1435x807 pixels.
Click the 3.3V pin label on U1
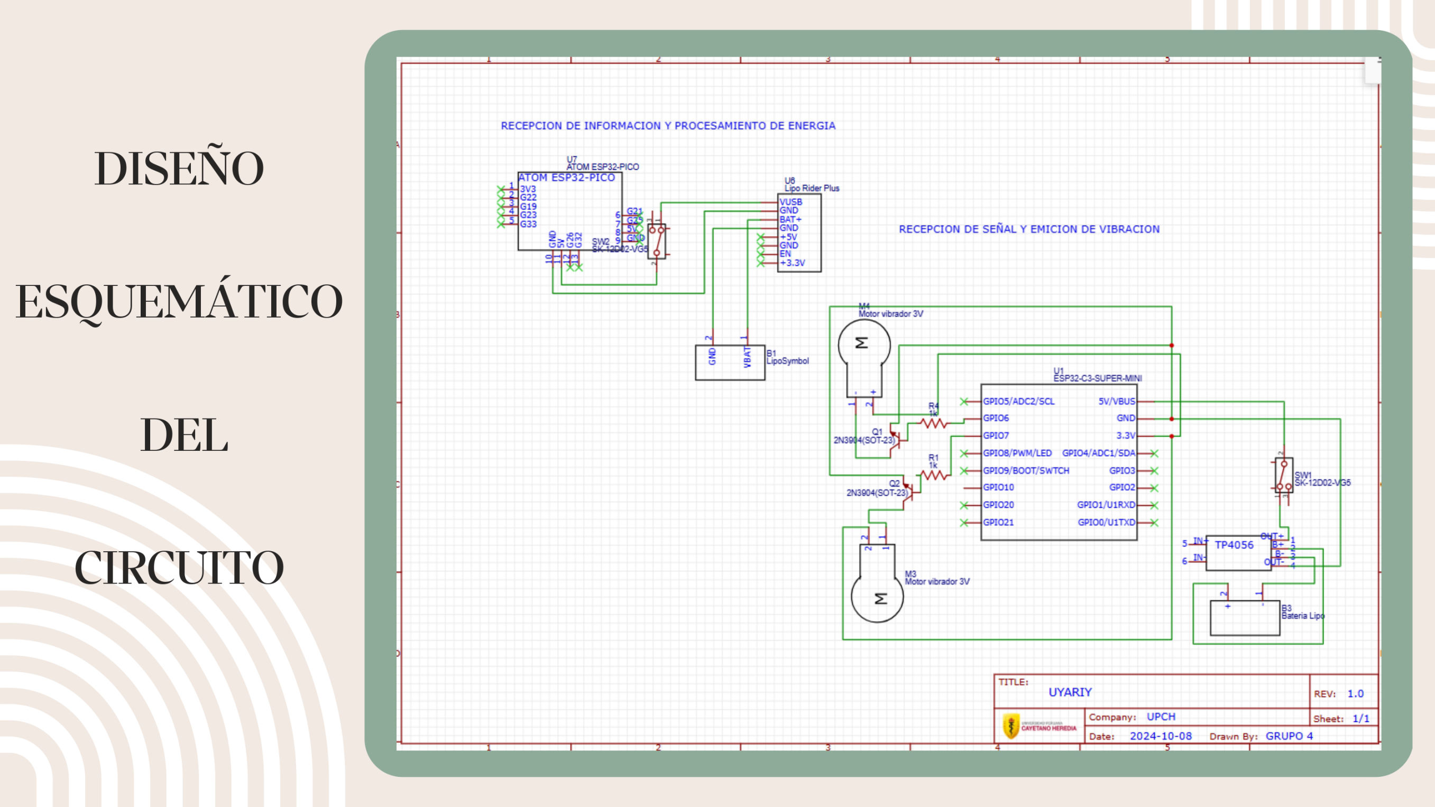pos(1125,435)
